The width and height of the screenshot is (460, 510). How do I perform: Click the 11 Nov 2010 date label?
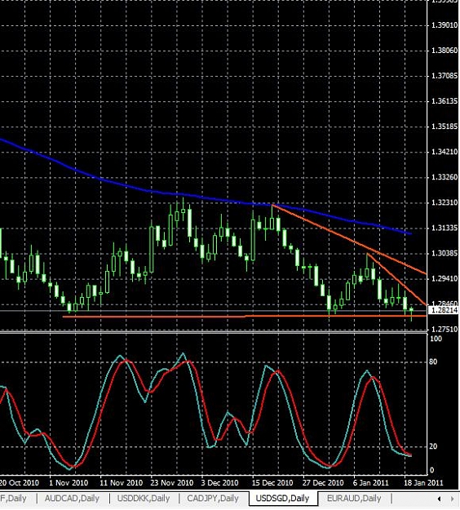click(121, 482)
